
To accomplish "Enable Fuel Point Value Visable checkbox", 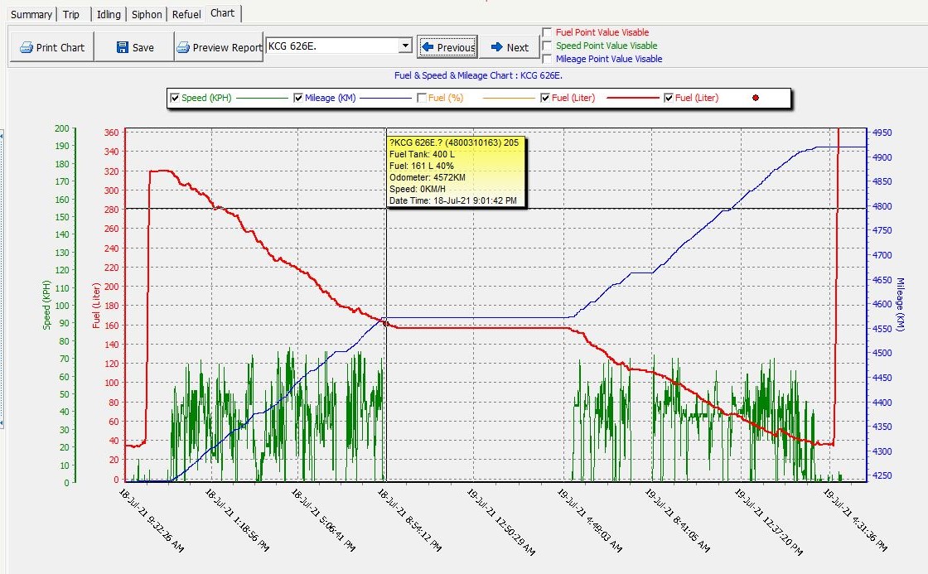I will [547, 32].
